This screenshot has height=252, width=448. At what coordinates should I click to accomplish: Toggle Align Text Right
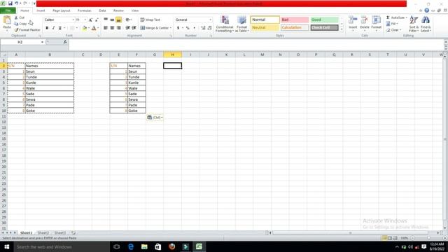(118, 28)
